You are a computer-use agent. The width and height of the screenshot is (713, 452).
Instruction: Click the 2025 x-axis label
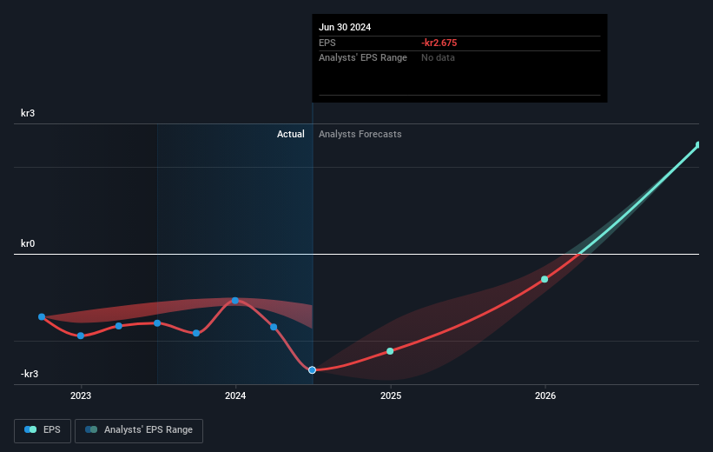391,396
